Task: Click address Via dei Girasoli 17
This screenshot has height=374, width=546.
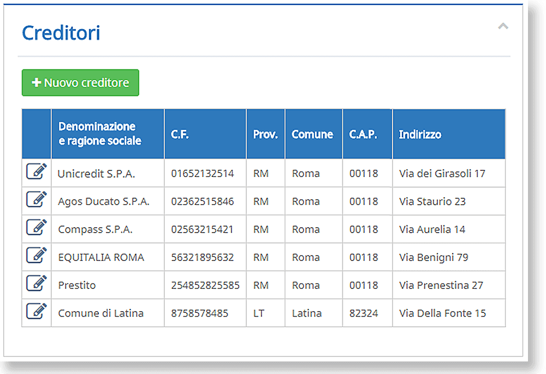Action: click(442, 174)
